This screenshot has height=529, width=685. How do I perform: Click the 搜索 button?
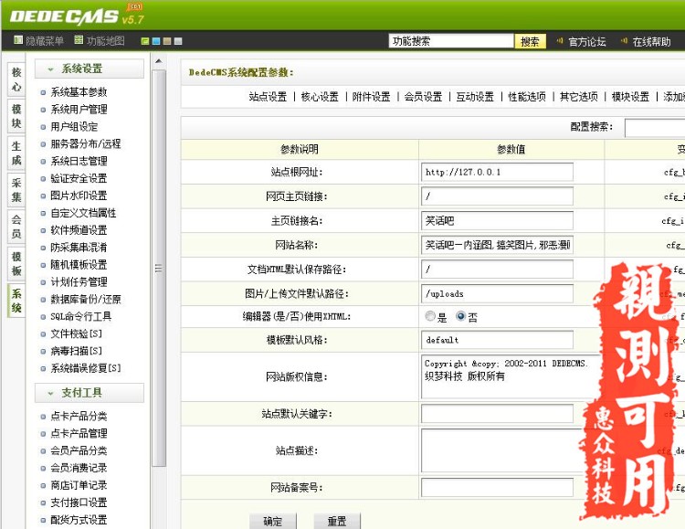pyautogui.click(x=531, y=41)
